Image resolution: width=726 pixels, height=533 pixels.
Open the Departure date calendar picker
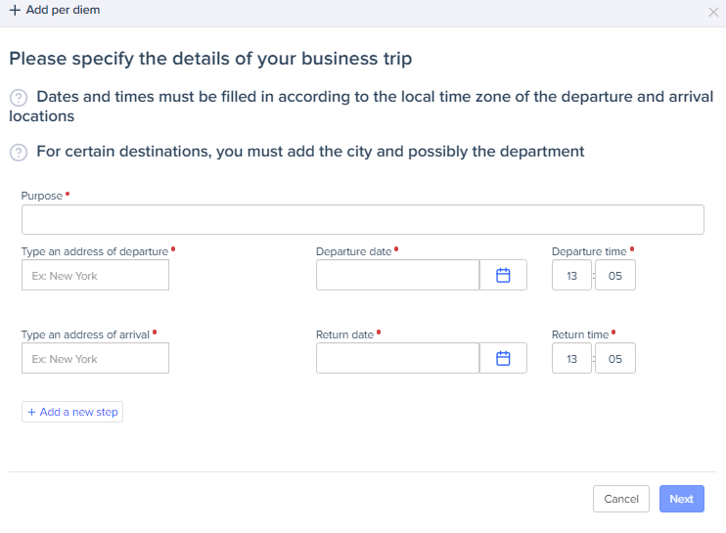(503, 276)
